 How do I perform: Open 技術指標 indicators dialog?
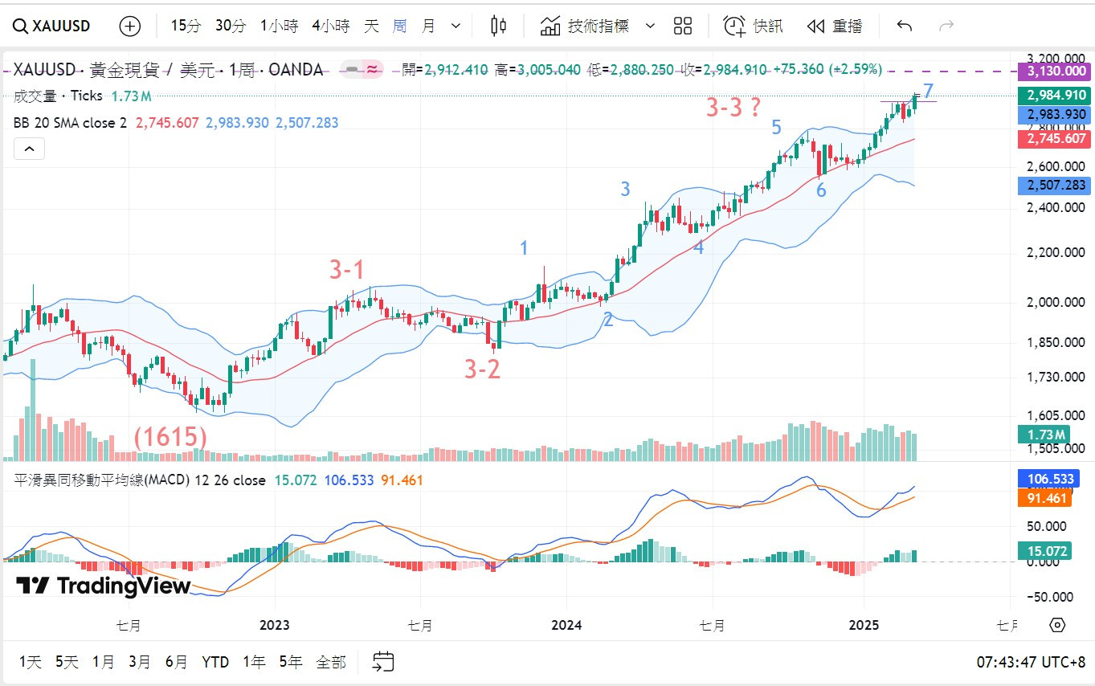point(586,26)
